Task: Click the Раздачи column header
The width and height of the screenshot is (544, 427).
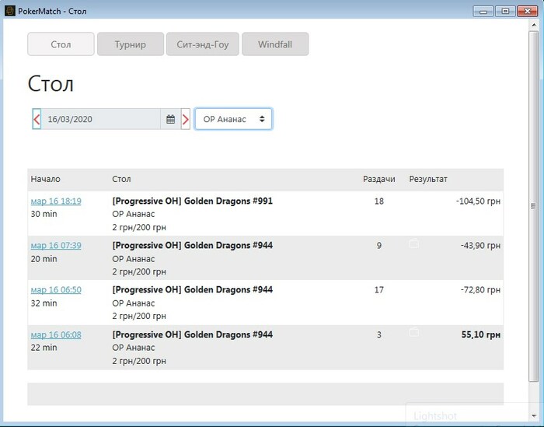Action: (x=379, y=179)
